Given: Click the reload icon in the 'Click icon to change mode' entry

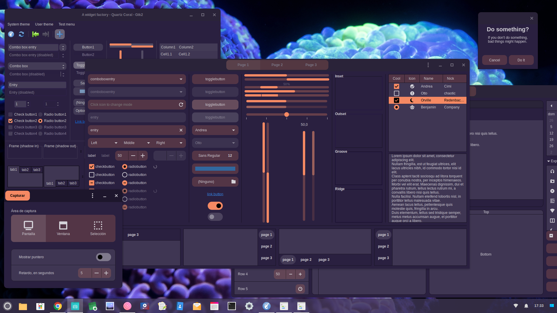Looking at the screenshot, I should click(x=181, y=105).
